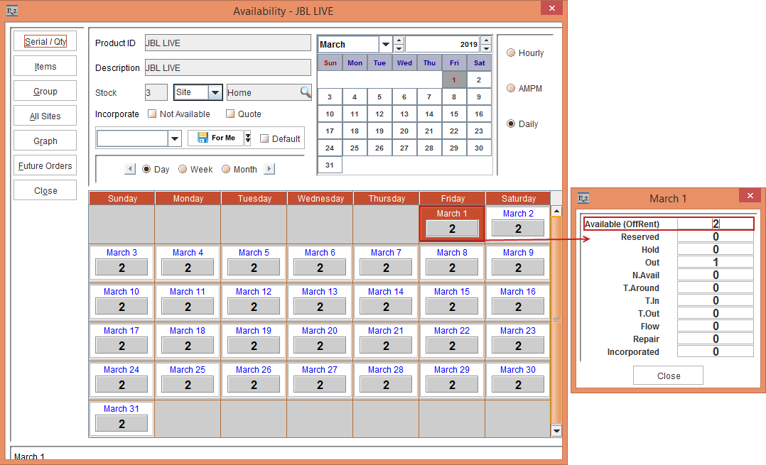Image resolution: width=766 pixels, height=465 pixels.
Task: Click the March 8 date label
Action: click(452, 252)
